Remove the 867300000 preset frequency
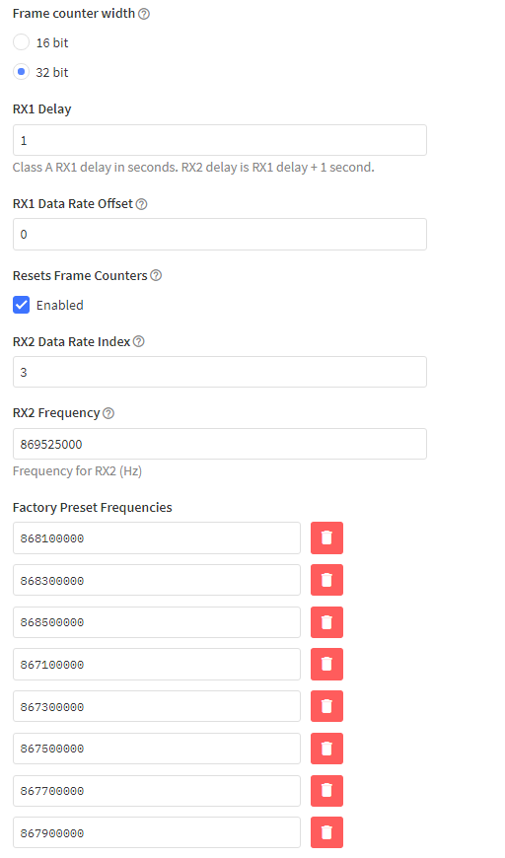The height and width of the screenshot is (858, 505). [326, 706]
